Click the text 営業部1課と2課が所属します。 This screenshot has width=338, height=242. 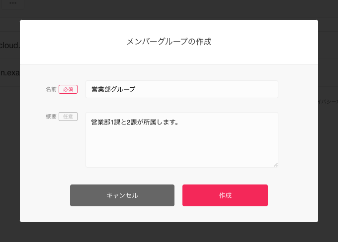135,121
